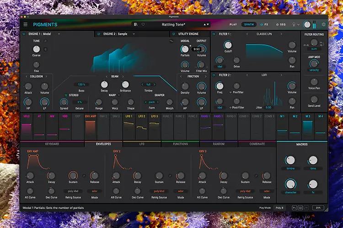Open the preset library browser icon
The image size is (343, 228).
pos(136,25)
